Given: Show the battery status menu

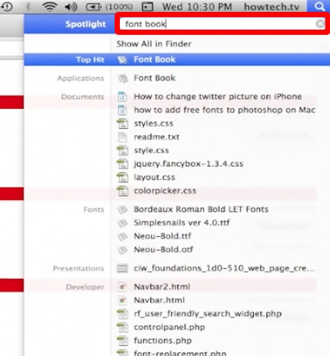Looking at the screenshot, I should click(109, 7).
